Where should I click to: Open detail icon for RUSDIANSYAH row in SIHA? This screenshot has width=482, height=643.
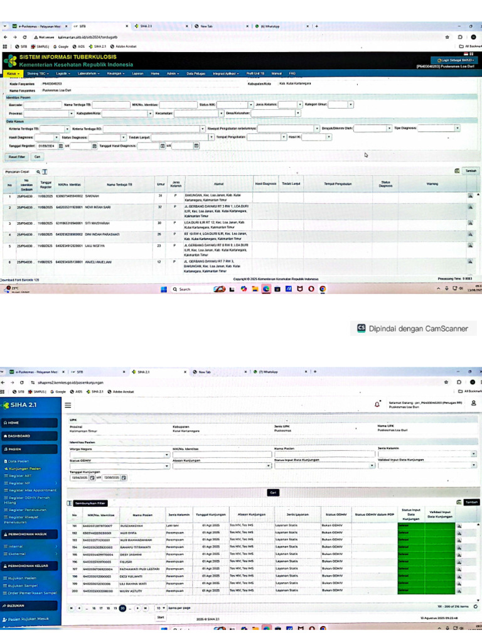tap(459, 526)
